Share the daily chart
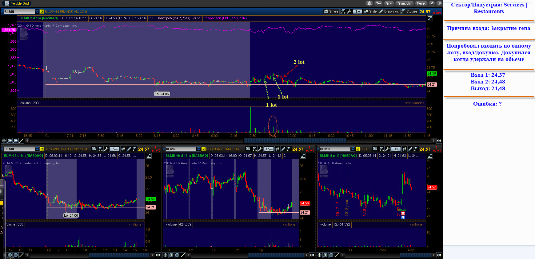The image size is (535, 259). point(375,149)
